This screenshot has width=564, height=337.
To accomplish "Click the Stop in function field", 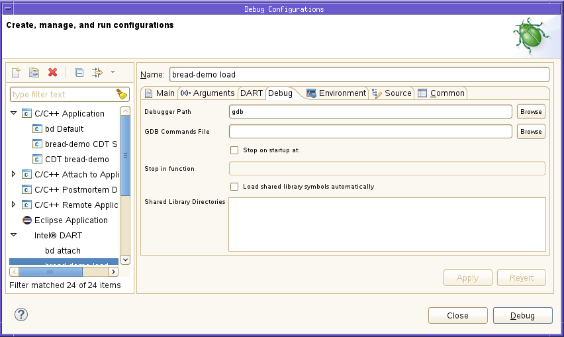I will point(387,168).
